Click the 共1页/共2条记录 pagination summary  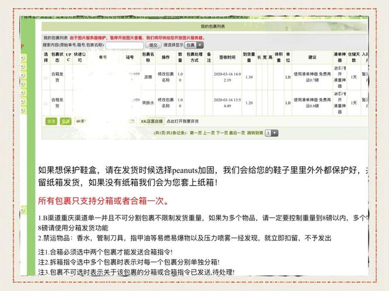click(171, 133)
